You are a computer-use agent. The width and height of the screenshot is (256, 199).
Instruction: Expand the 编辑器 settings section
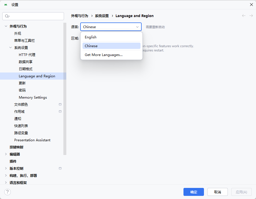coord(6,154)
